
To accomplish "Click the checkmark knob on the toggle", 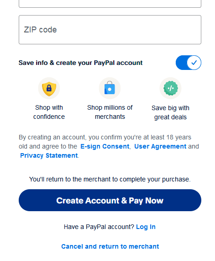I will tap(194, 63).
